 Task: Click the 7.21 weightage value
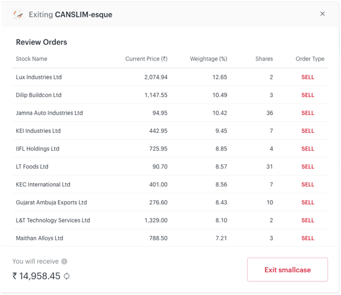pyautogui.click(x=221, y=238)
